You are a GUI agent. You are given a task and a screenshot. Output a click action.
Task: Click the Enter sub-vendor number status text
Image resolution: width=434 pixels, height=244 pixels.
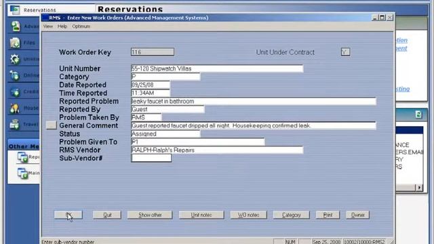pyautogui.click(x=68, y=242)
